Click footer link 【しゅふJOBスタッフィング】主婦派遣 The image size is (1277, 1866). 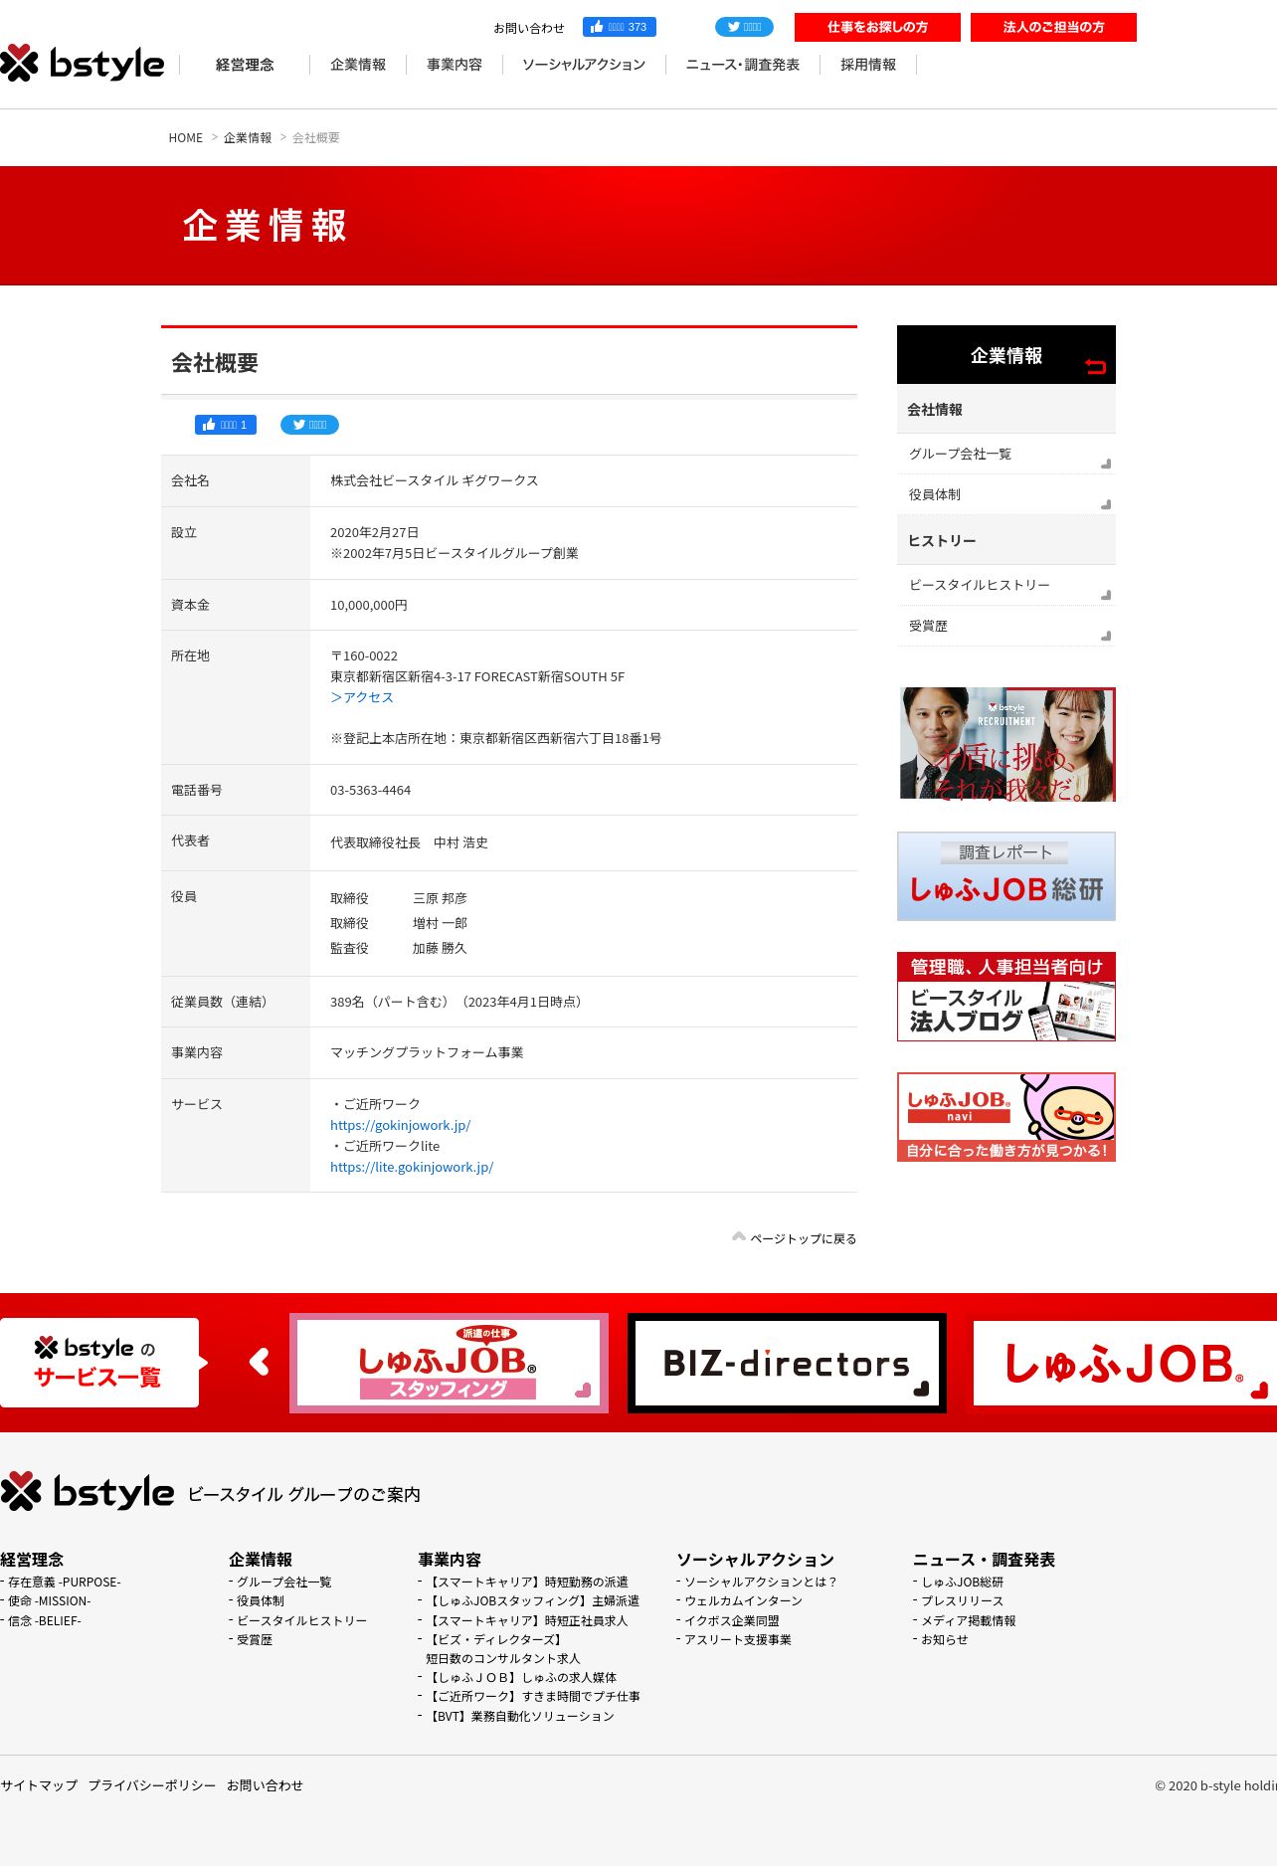tap(533, 1600)
